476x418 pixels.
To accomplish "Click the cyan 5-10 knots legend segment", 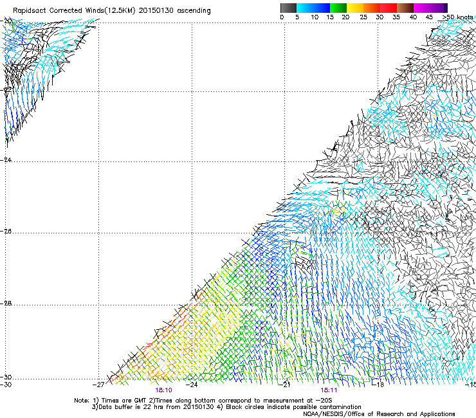I will [x=305, y=8].
